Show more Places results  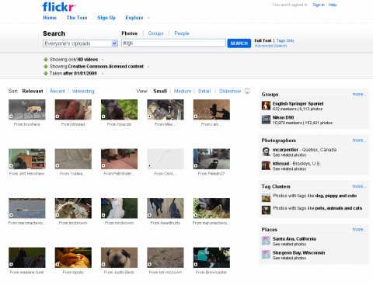[x=359, y=230]
